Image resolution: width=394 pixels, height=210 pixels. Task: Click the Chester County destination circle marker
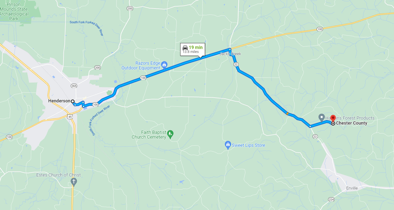click(x=333, y=123)
